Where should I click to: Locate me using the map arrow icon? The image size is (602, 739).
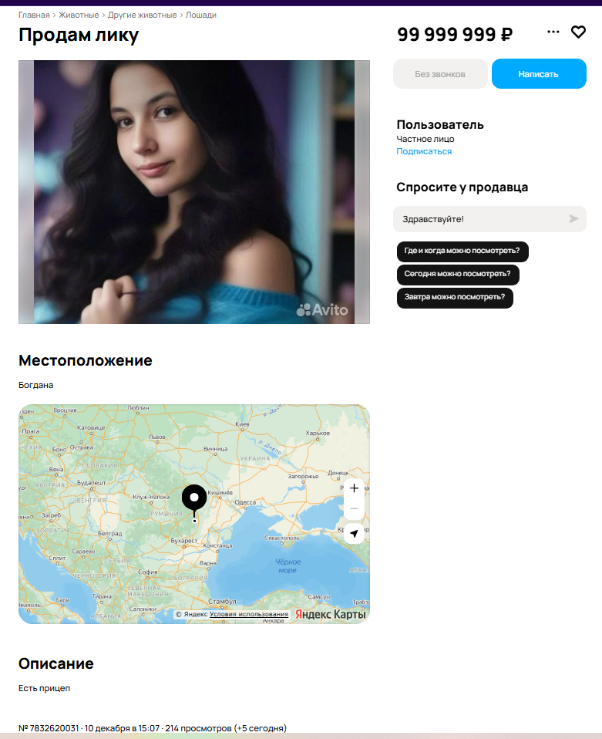tap(355, 534)
